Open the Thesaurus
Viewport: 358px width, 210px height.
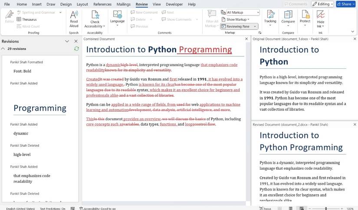(27, 19)
